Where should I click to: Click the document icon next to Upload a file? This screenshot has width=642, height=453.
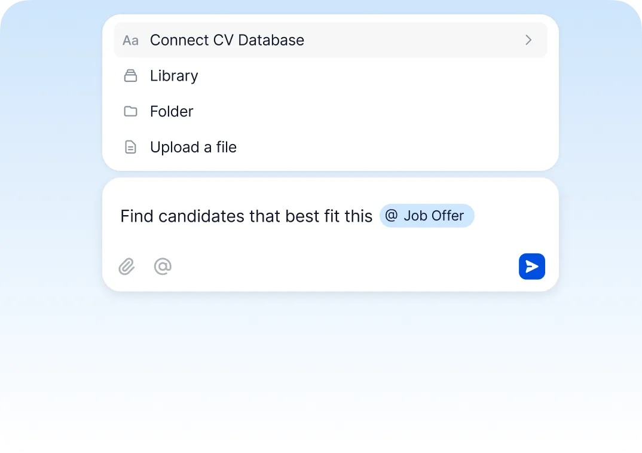(131, 147)
